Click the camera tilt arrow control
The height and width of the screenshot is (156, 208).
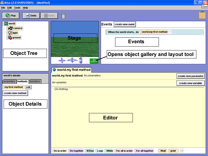(x=81, y=60)
